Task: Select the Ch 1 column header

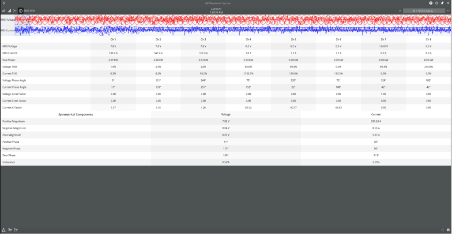Action: click(113, 39)
